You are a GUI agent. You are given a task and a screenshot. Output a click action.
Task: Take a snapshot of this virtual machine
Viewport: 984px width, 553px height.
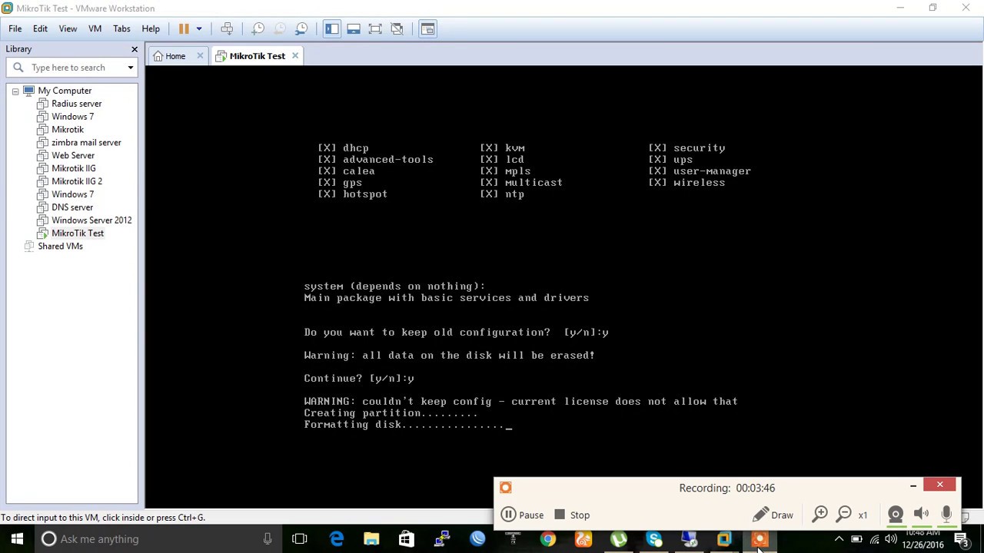pyautogui.click(x=258, y=29)
